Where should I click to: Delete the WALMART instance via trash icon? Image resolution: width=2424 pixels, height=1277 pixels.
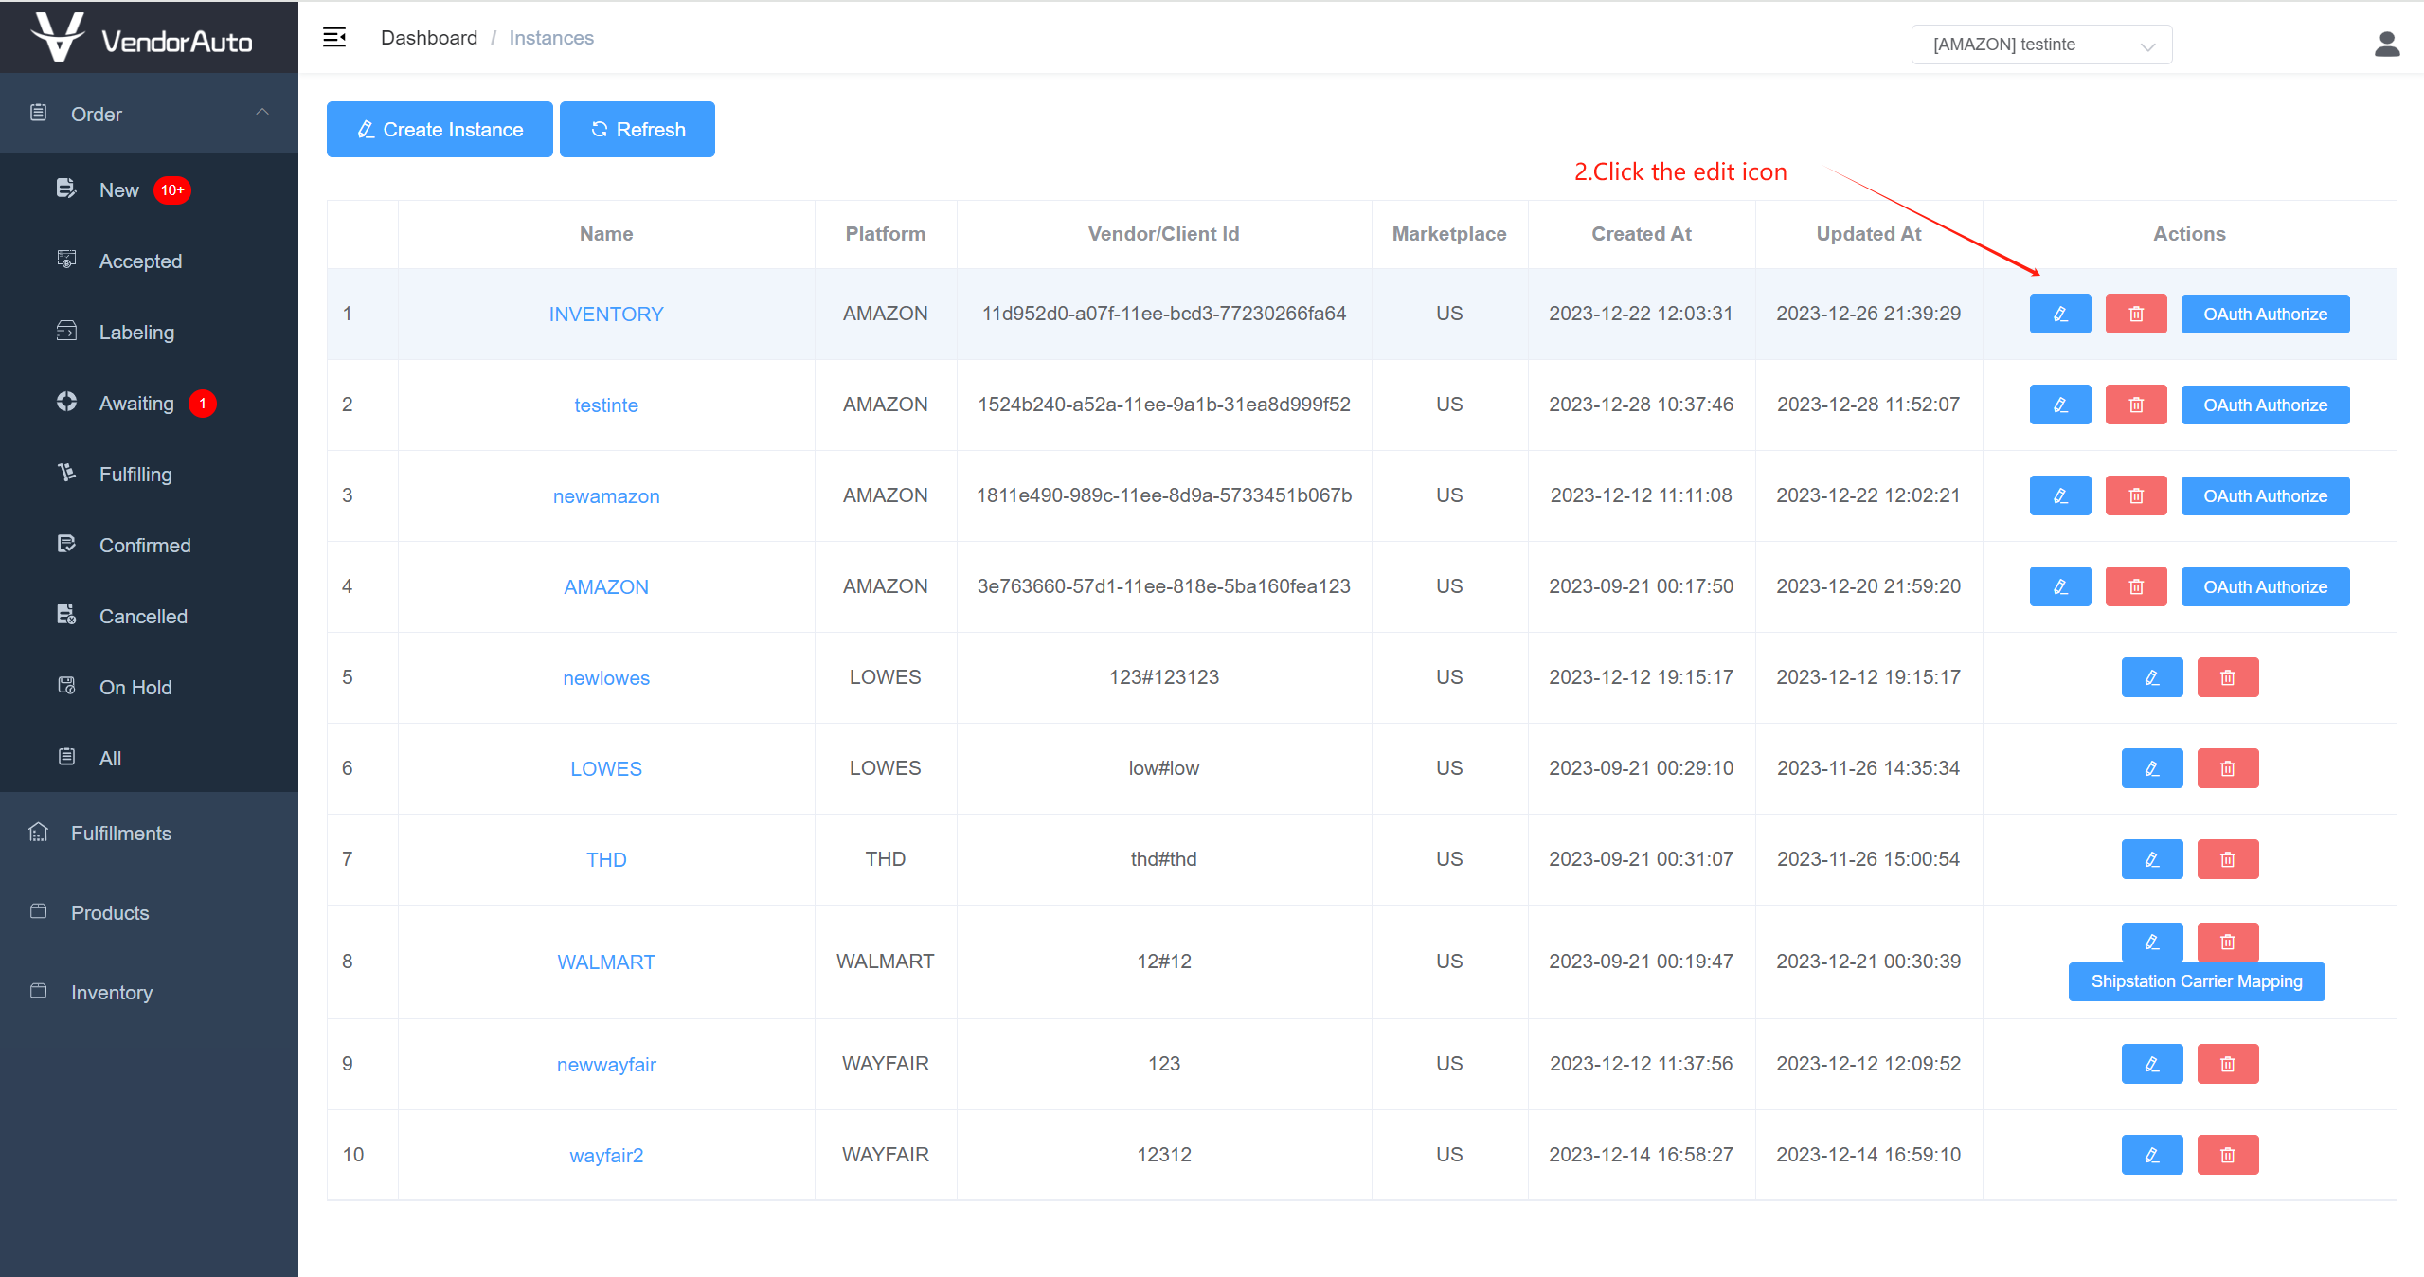(x=2227, y=942)
